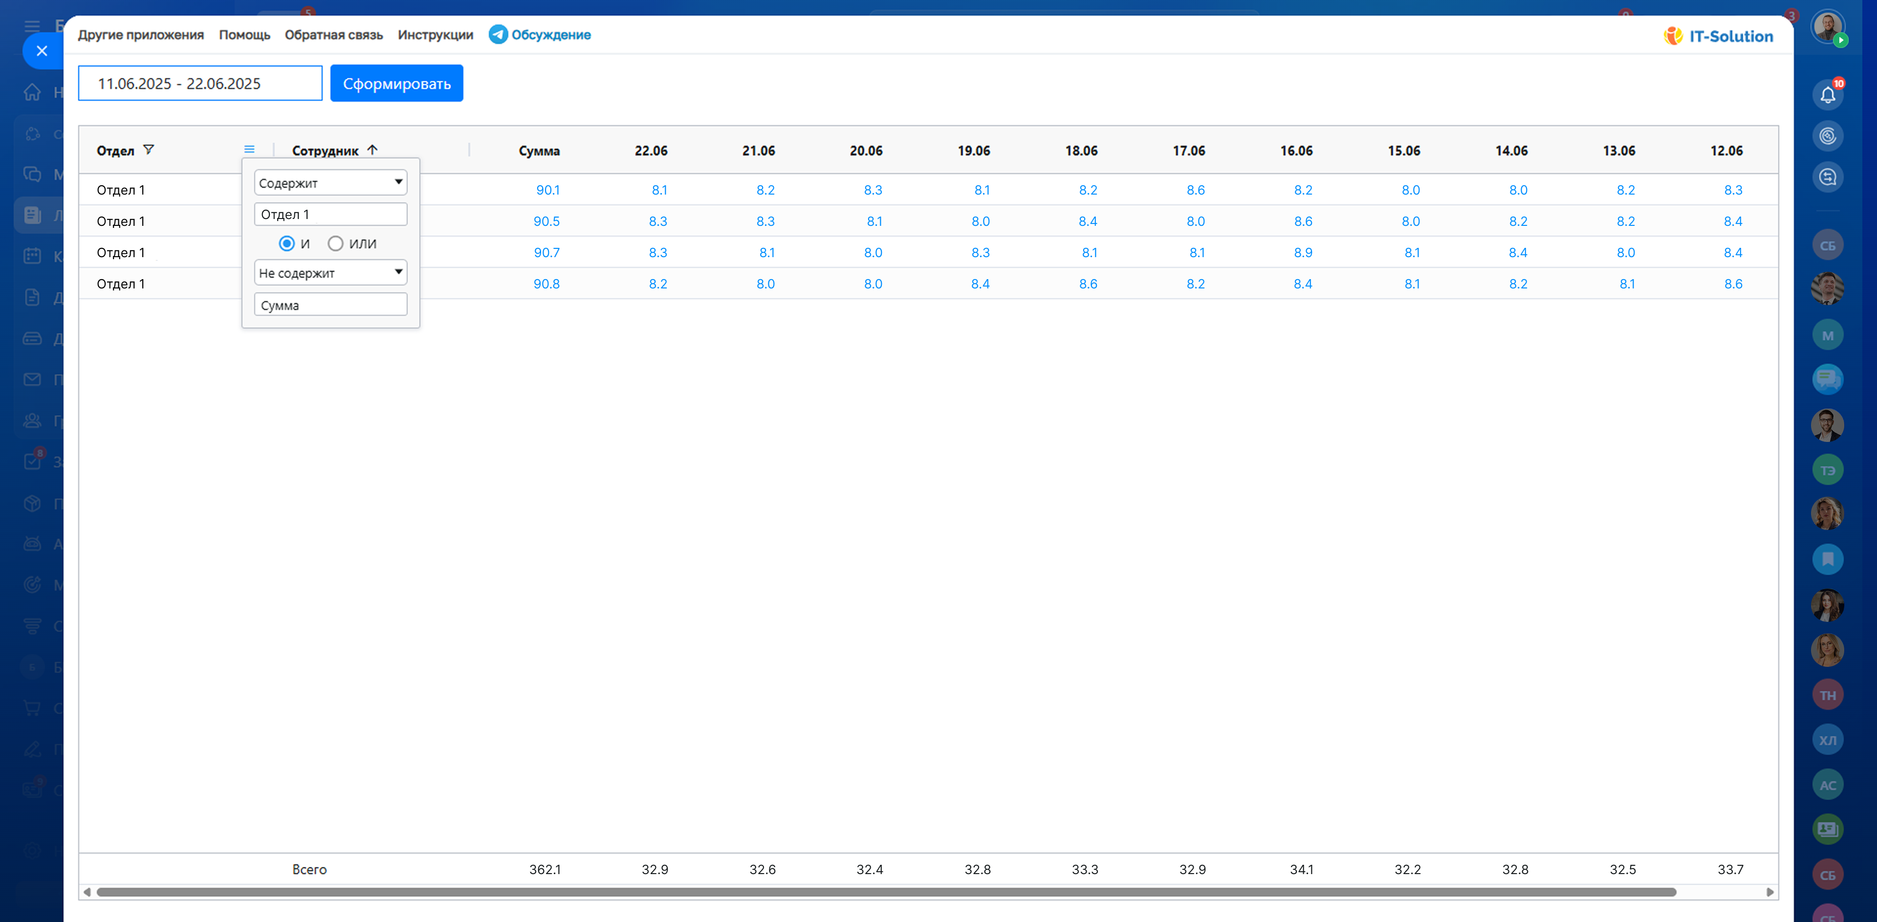1877x922 pixels.
Task: Select the И radio button
Action: pyautogui.click(x=286, y=243)
